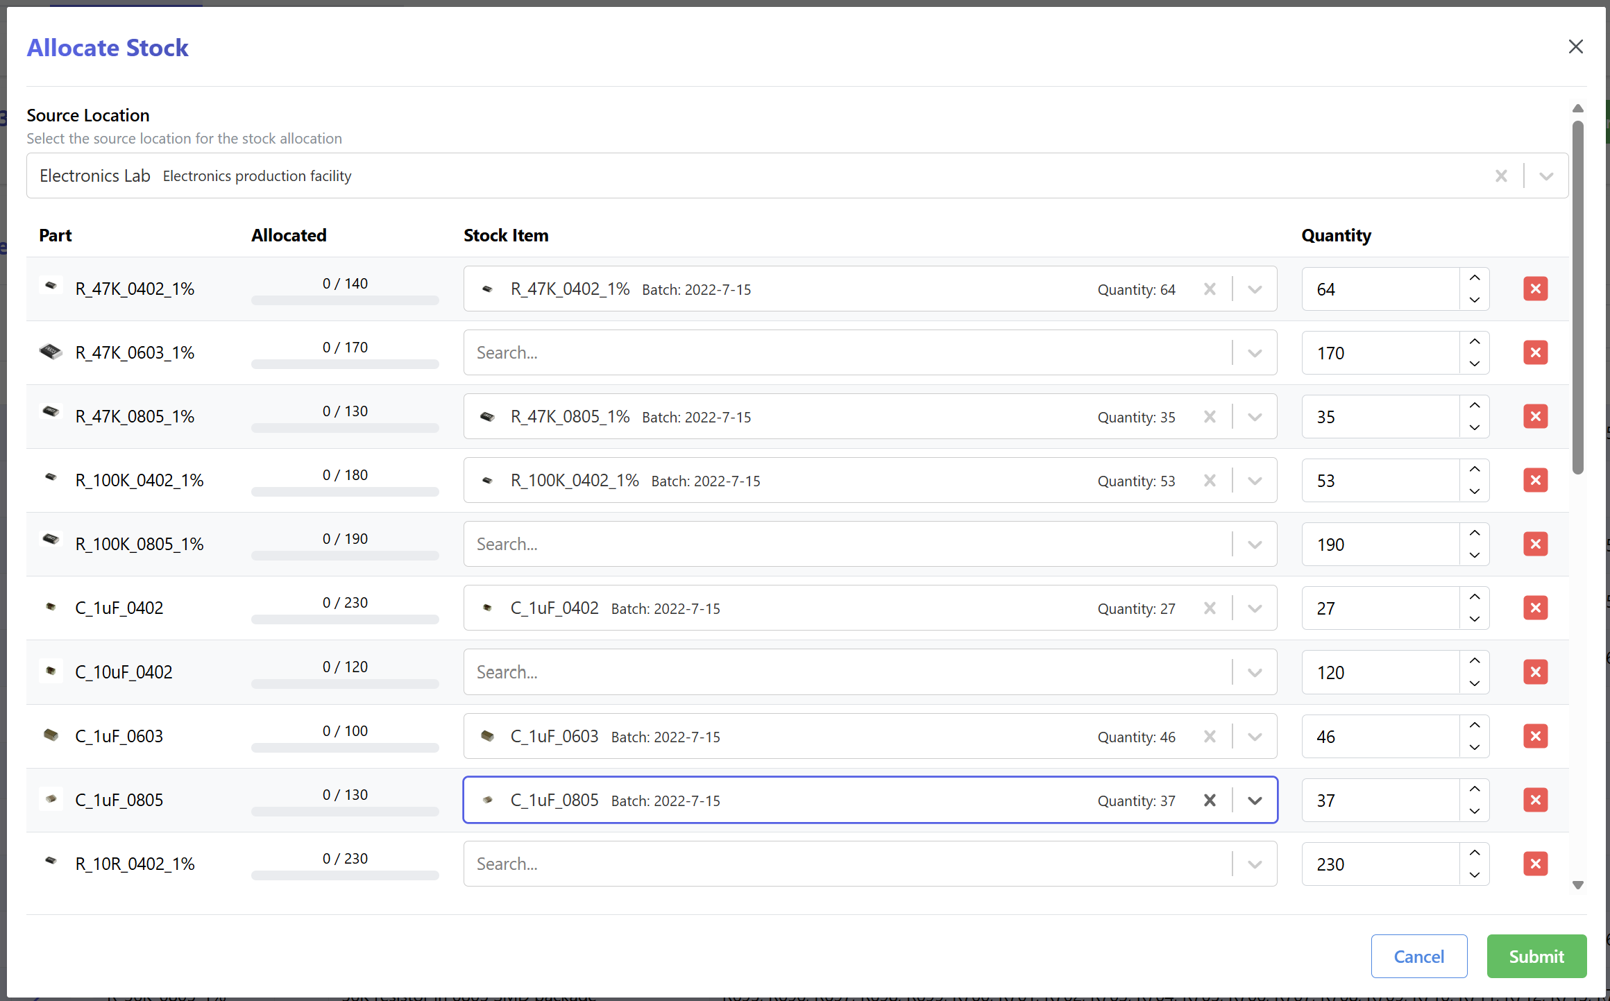The image size is (1610, 1001).
Task: Click the R_47K_0603_1% part thumbnail
Action: [51, 352]
